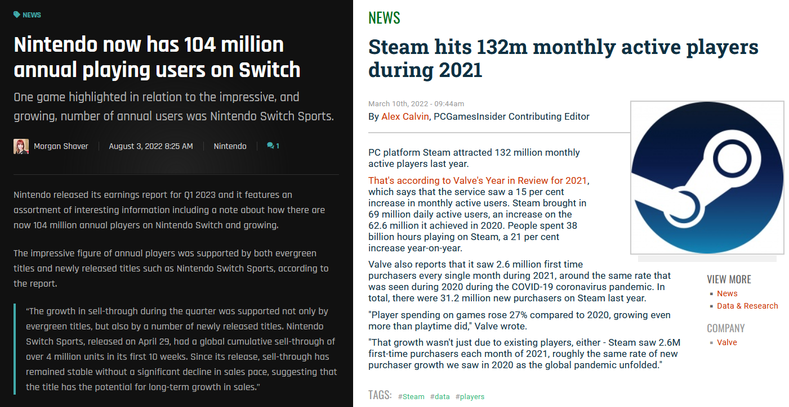789x407 pixels.
Task: Click the date August 3, 2022 8:25 AM
Action: pyautogui.click(x=151, y=146)
